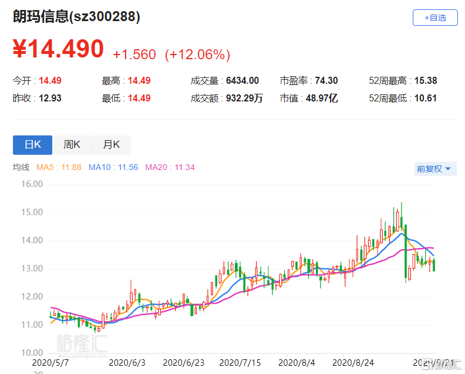Open the 前复权 adjustment dropdown
This screenshot has width=465, height=374.
435,169
